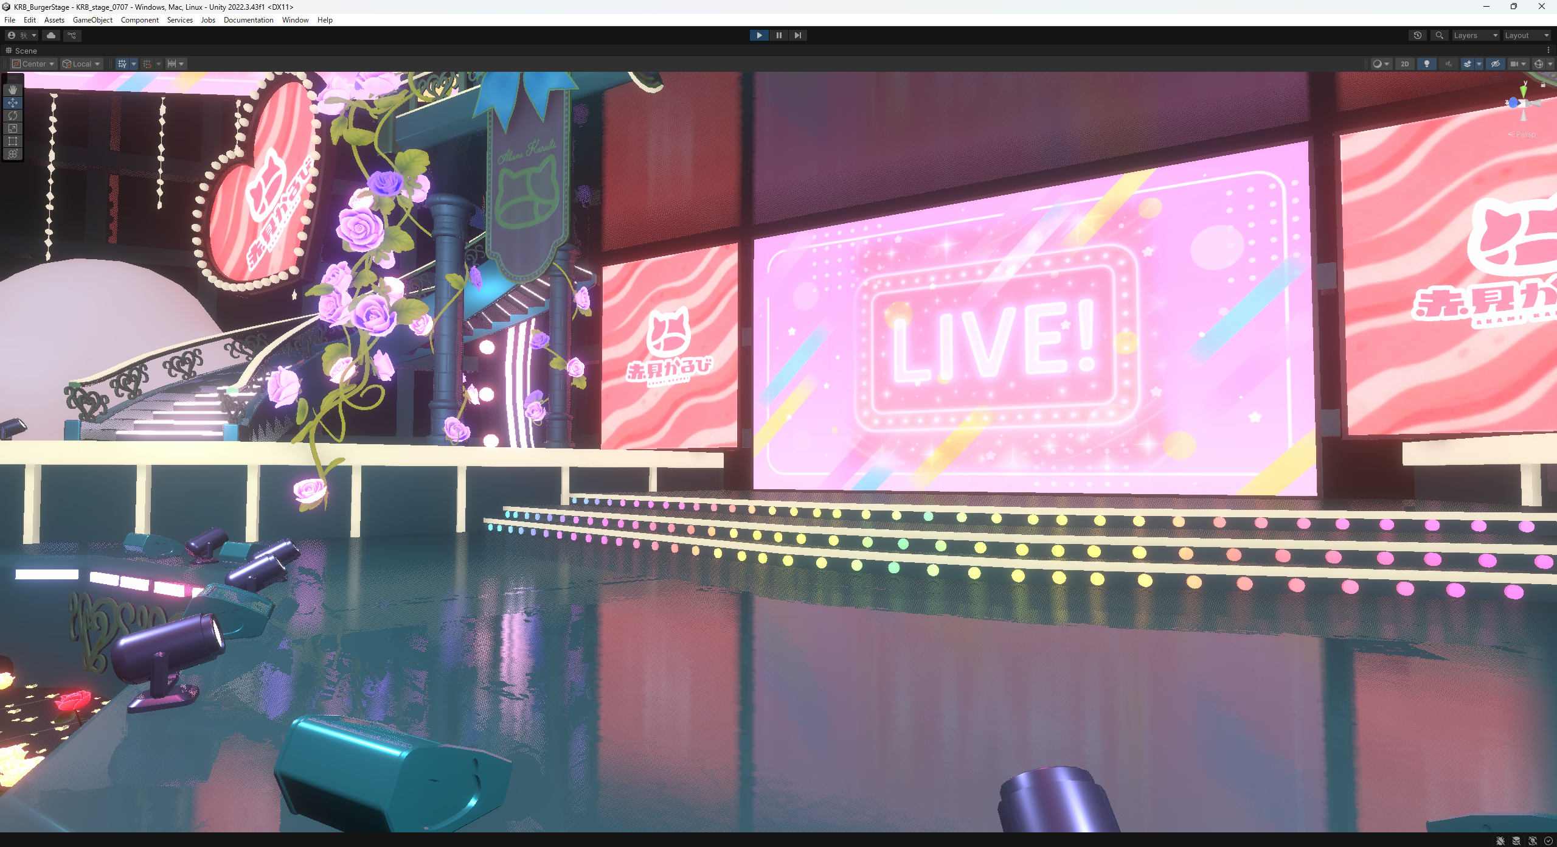Open the GameObject menu
Screen dimensions: 1557x847
(92, 20)
